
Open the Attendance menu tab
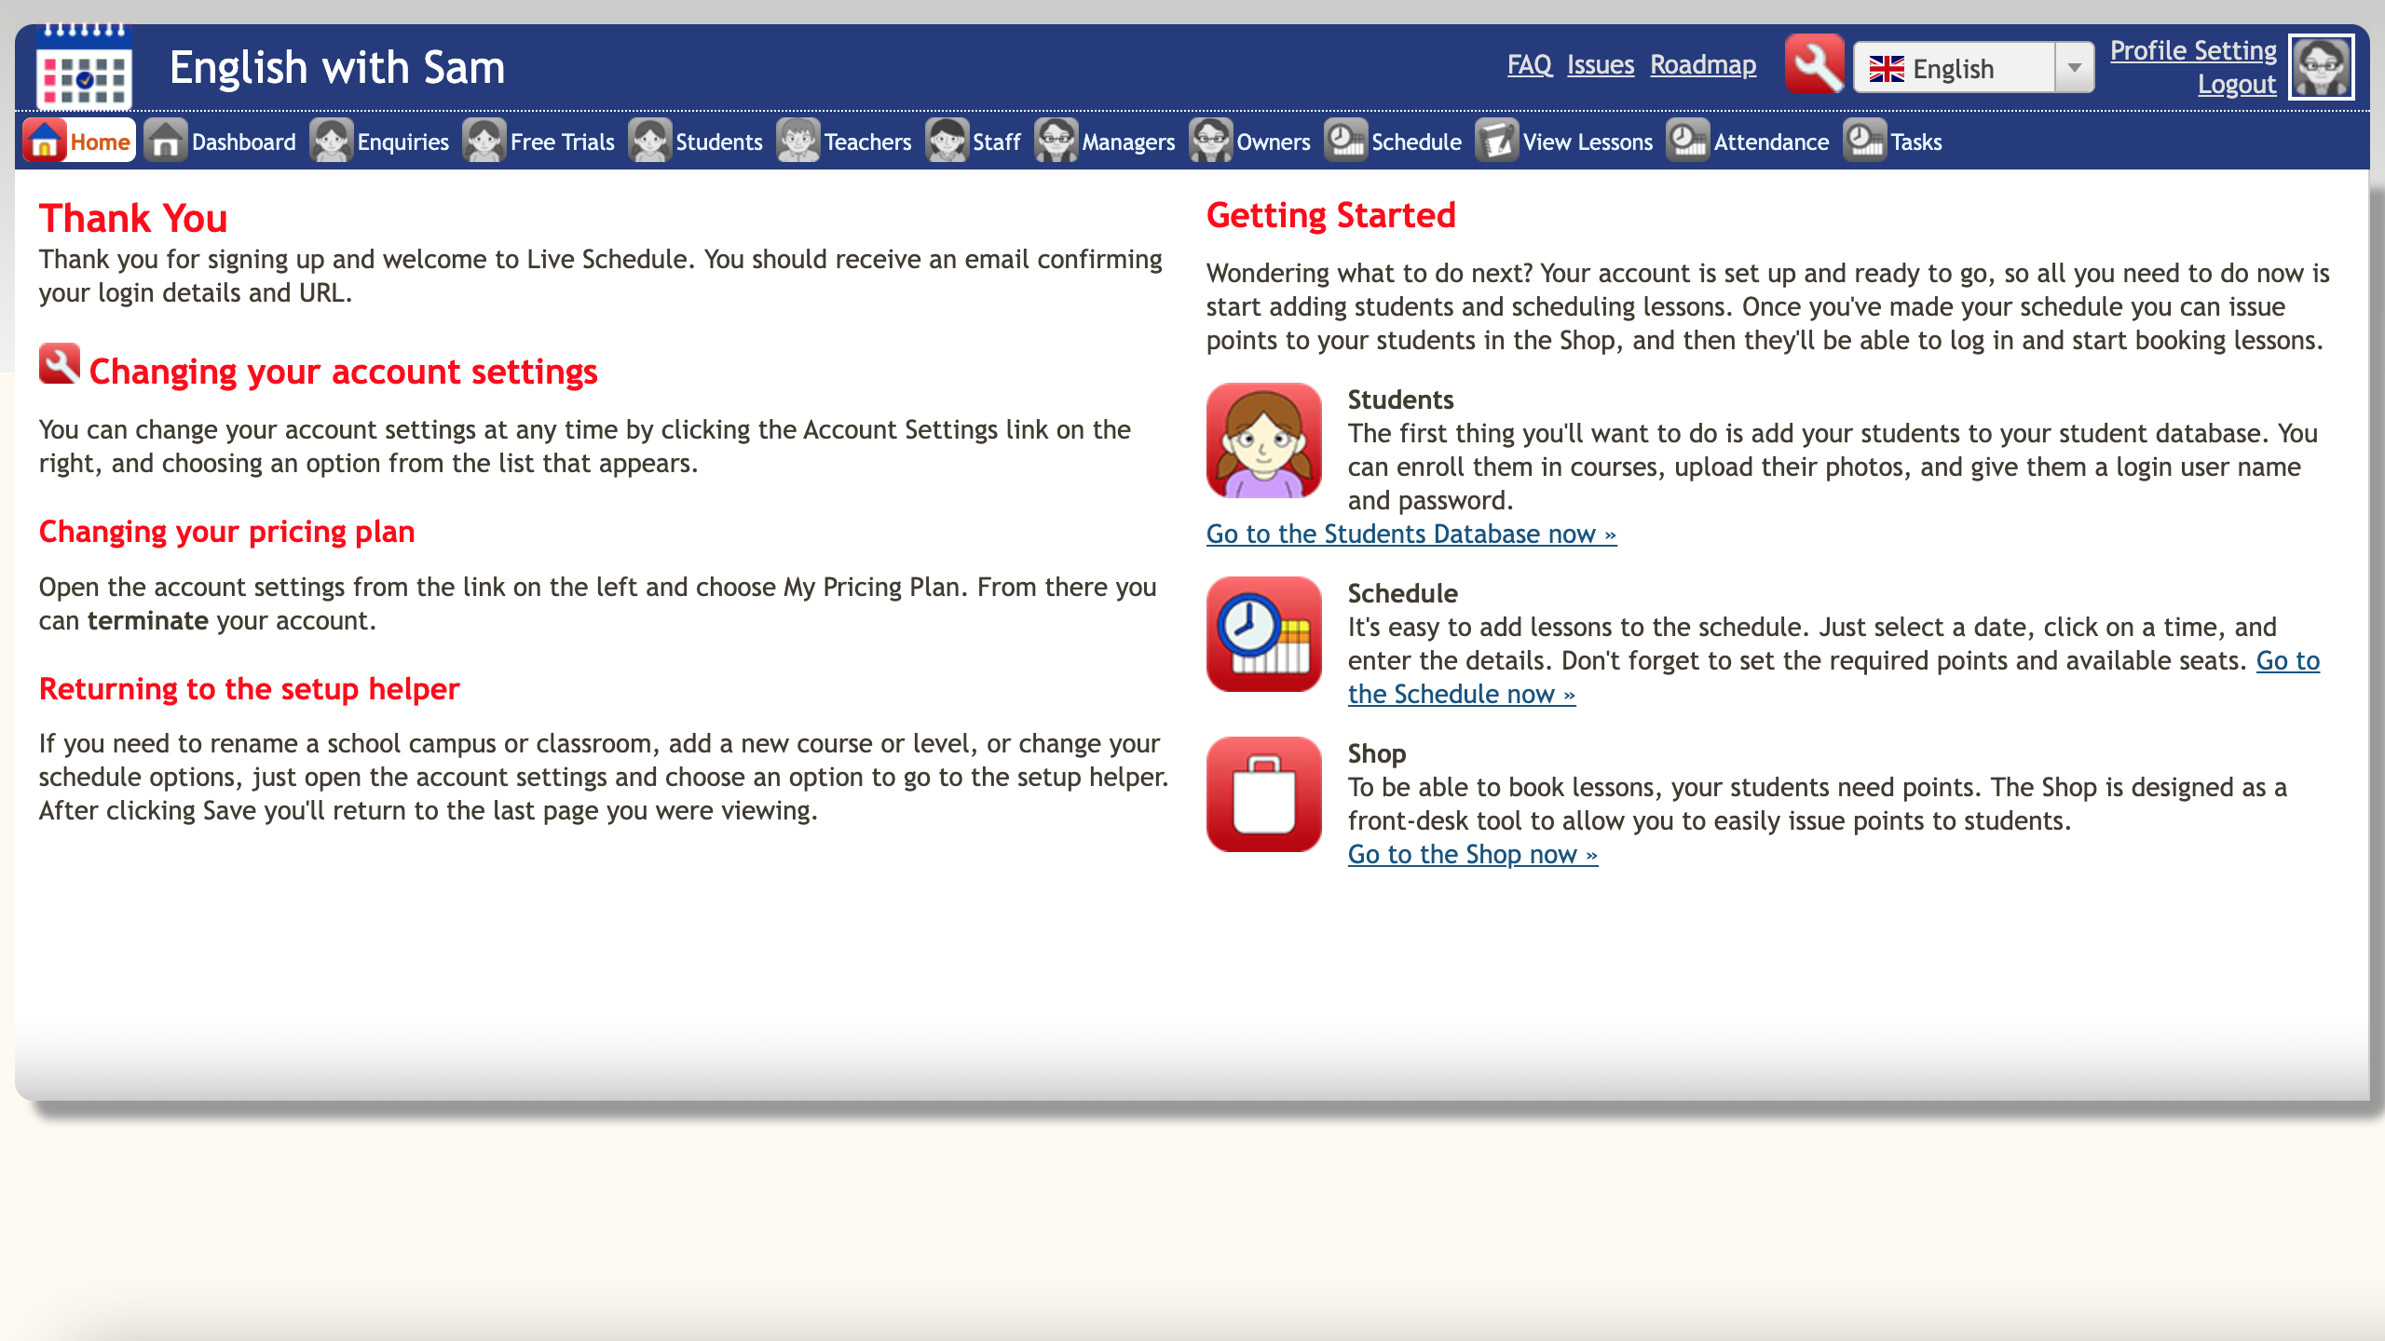[1770, 142]
